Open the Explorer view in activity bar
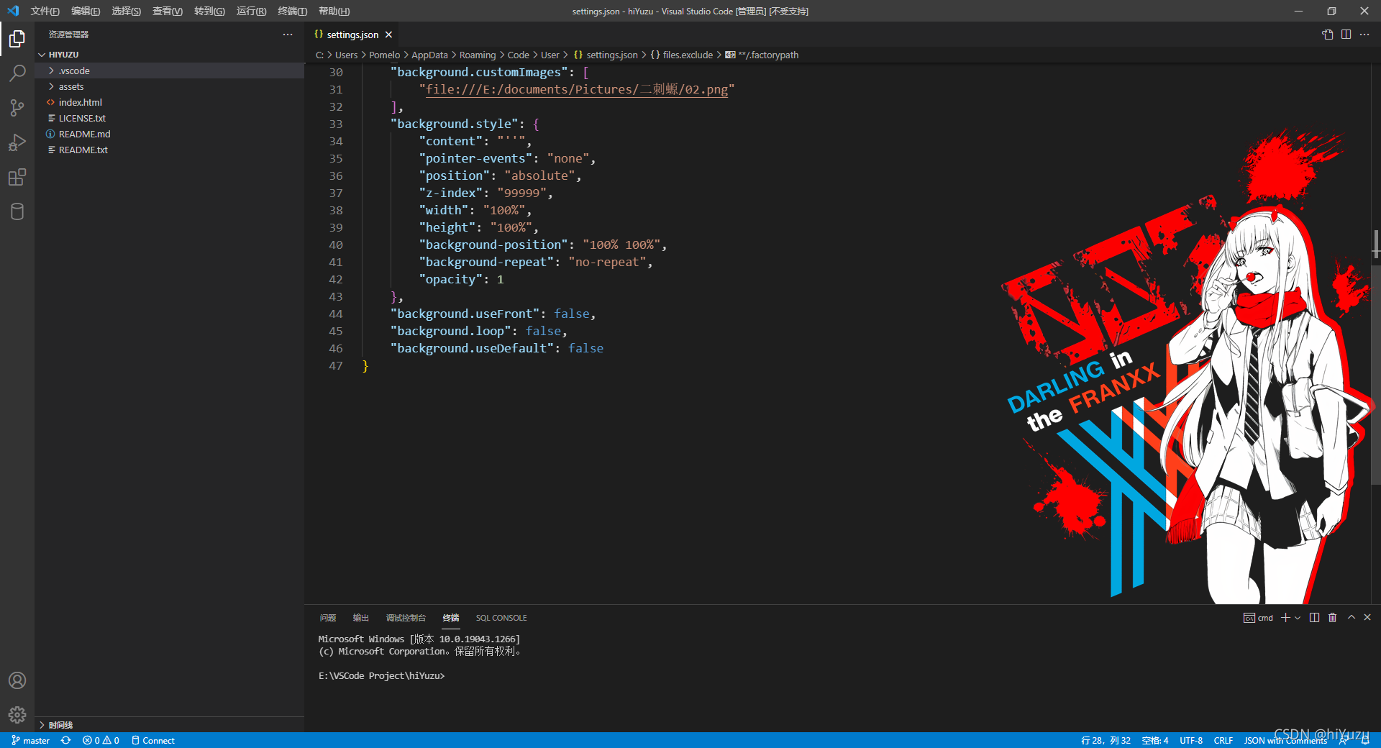 17,39
